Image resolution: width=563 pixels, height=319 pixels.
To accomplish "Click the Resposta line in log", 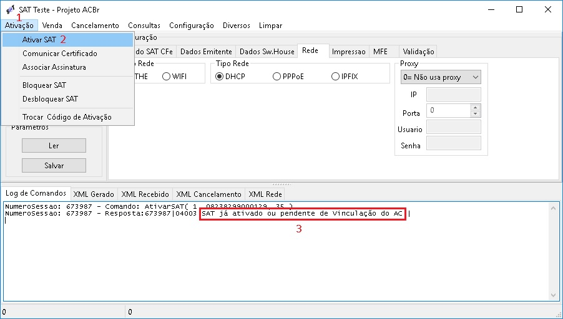I will coord(206,214).
